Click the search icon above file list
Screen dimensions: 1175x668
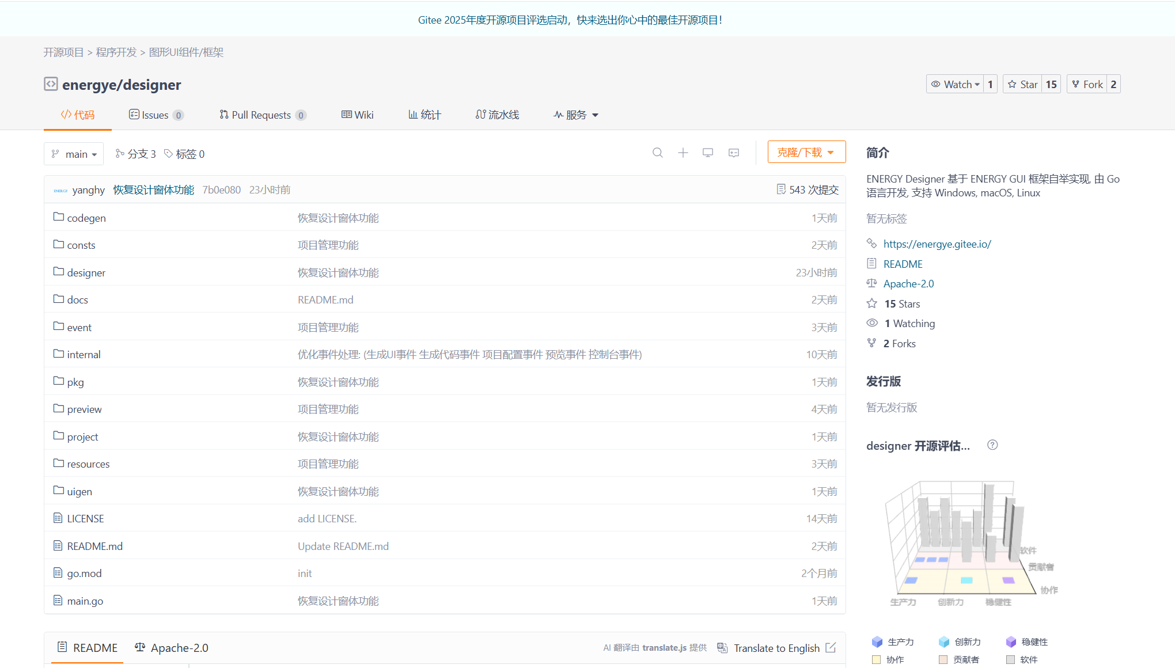coord(657,153)
